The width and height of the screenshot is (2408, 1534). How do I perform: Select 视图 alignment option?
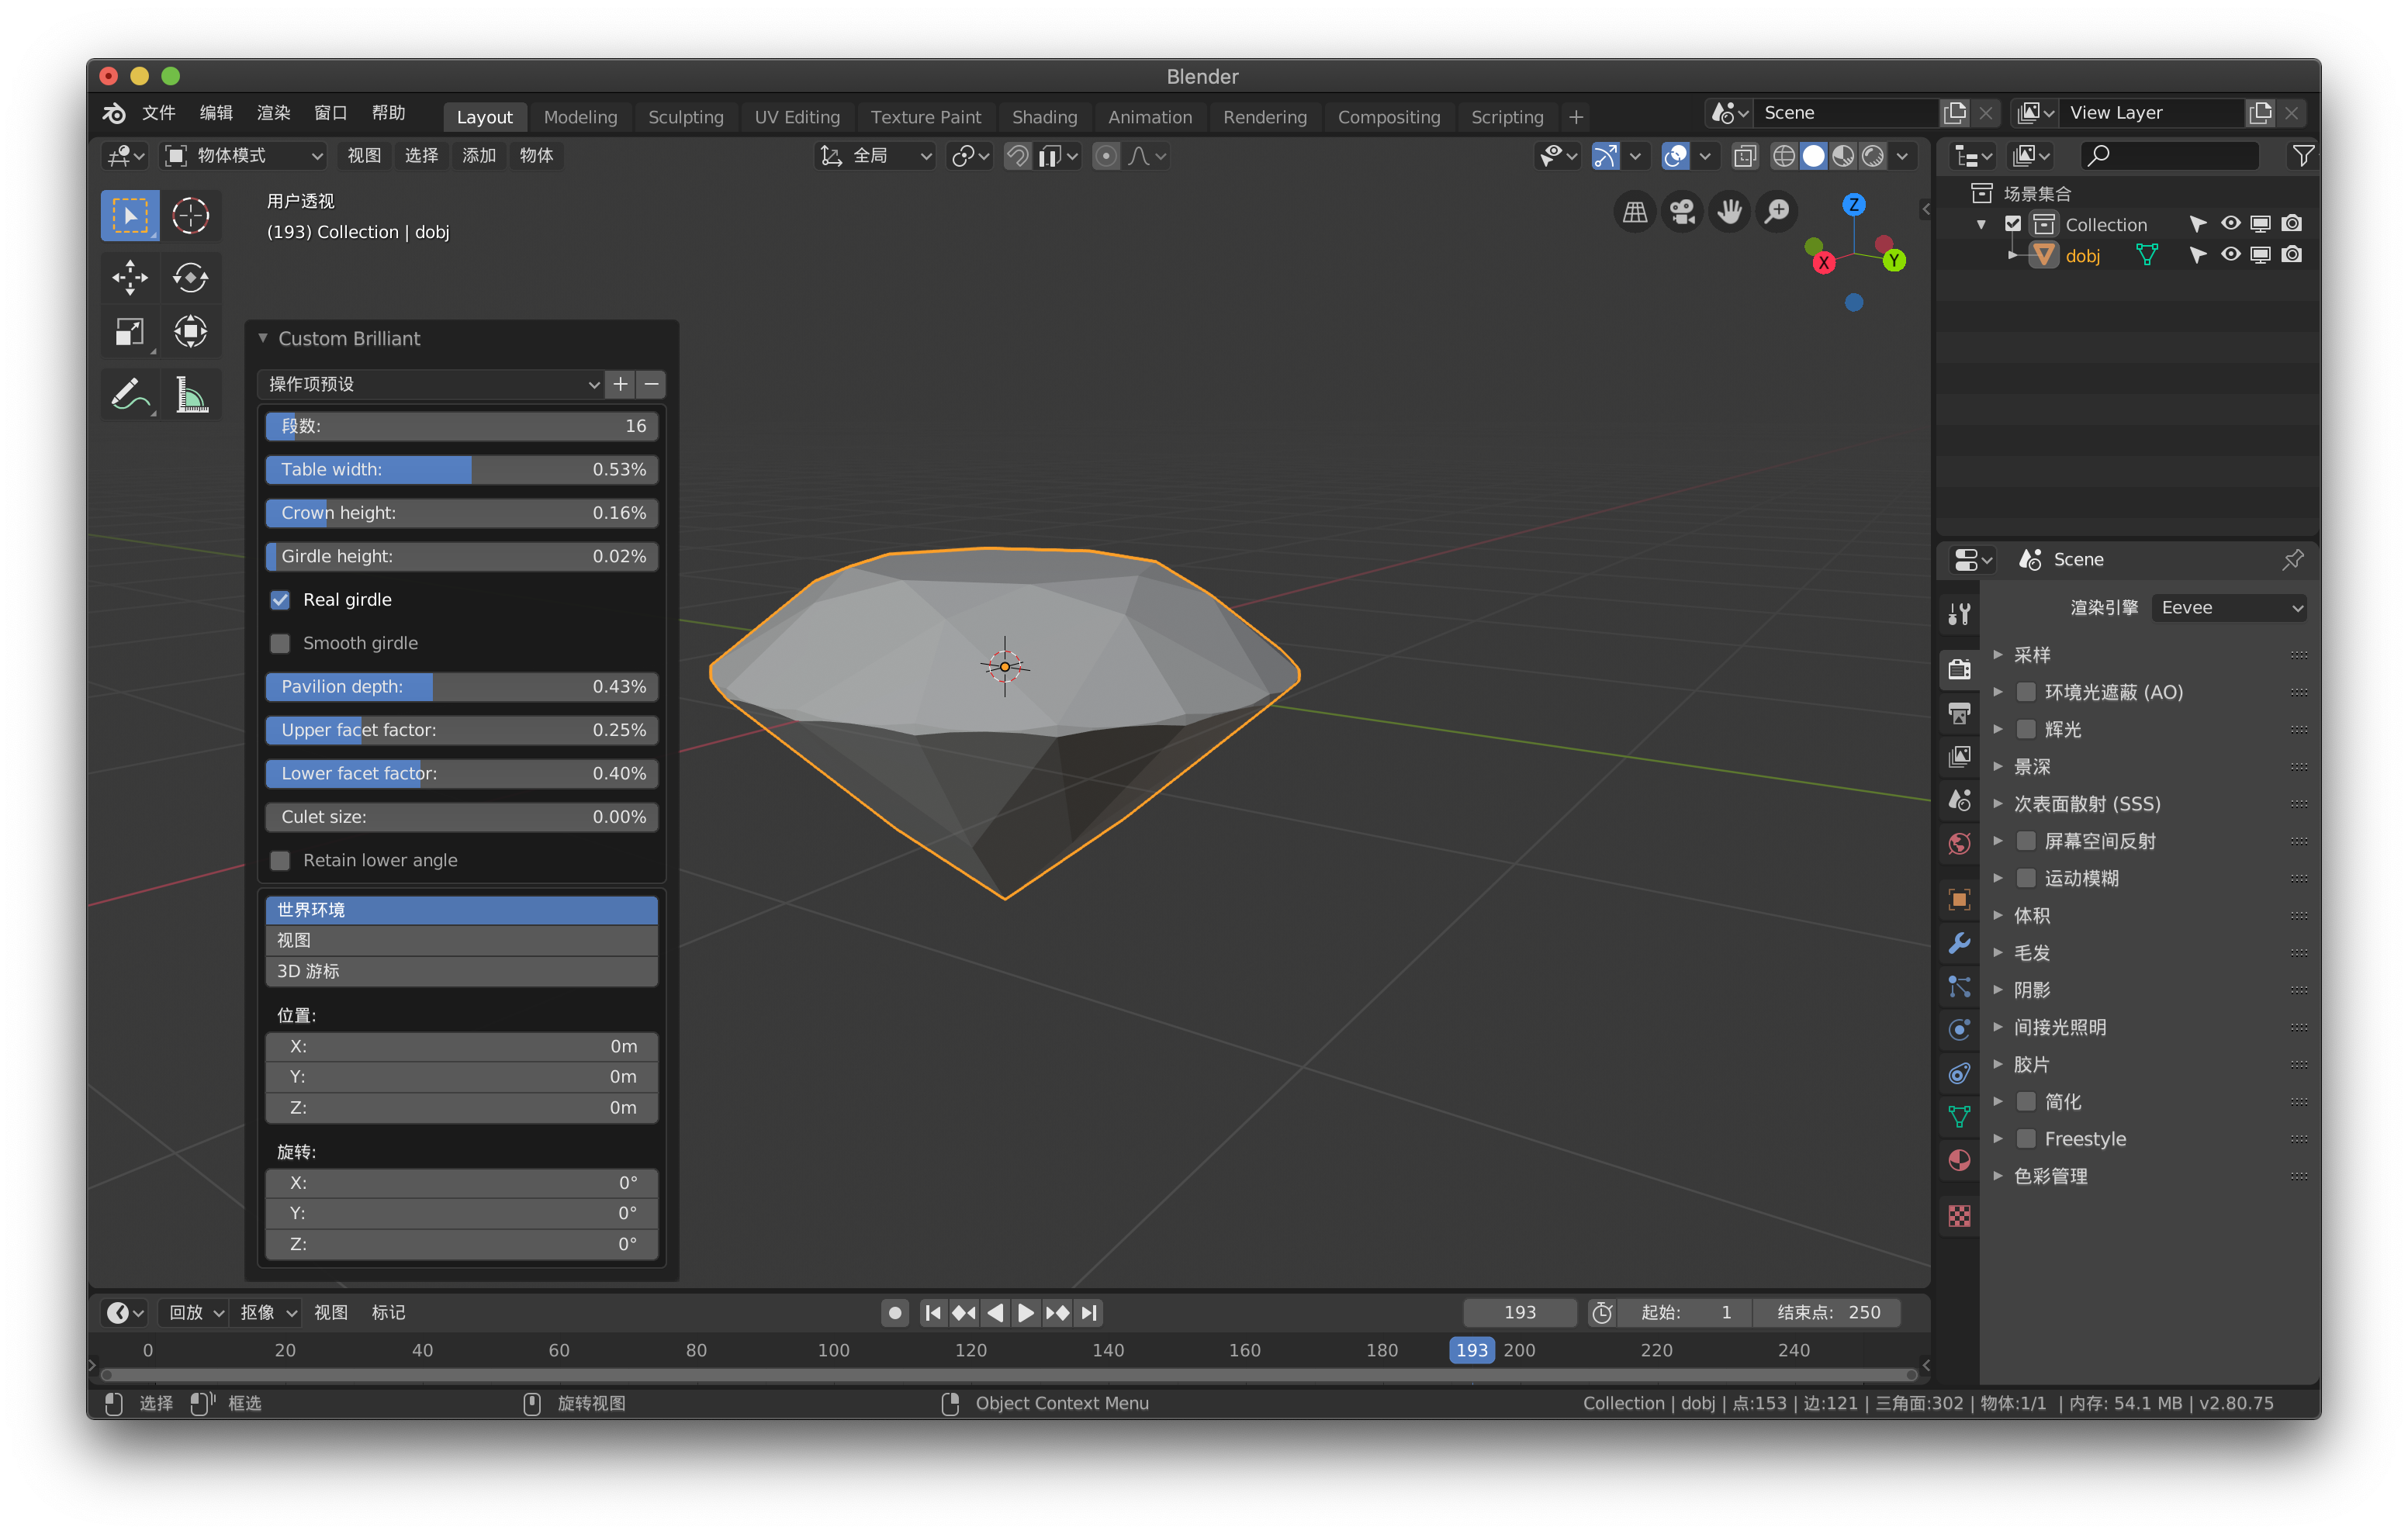click(461, 940)
